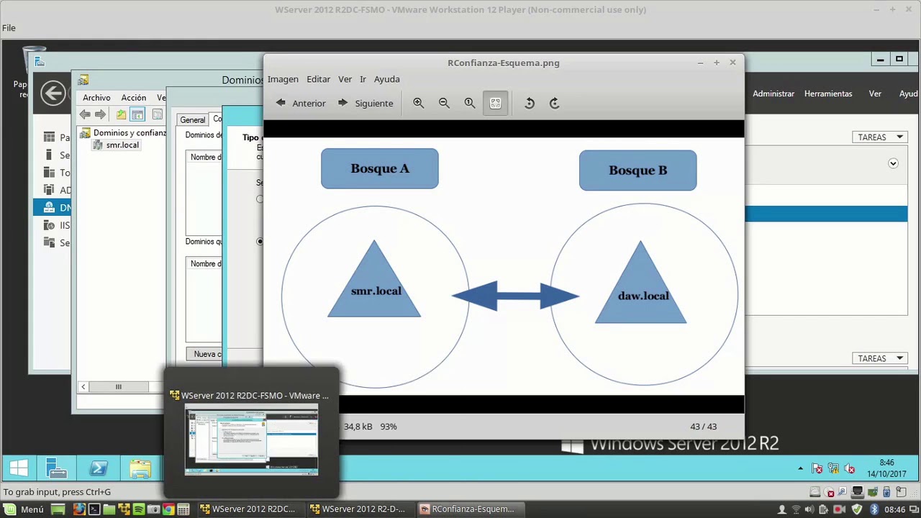
Task: Click Server Manager back arrow
Action: tap(53, 93)
